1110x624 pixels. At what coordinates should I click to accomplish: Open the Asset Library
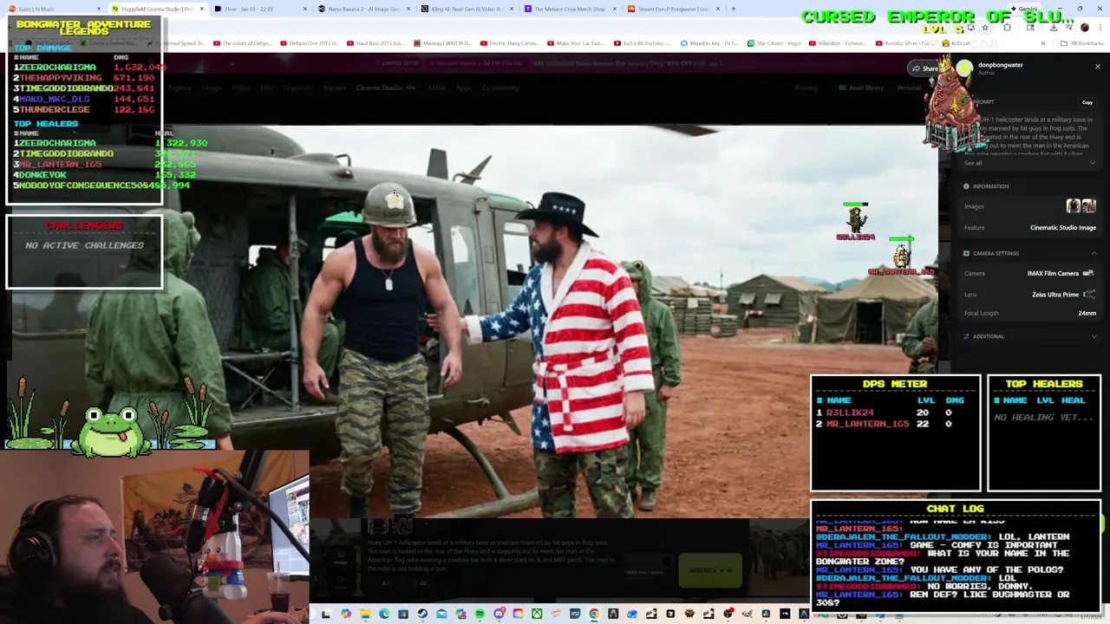pos(860,88)
